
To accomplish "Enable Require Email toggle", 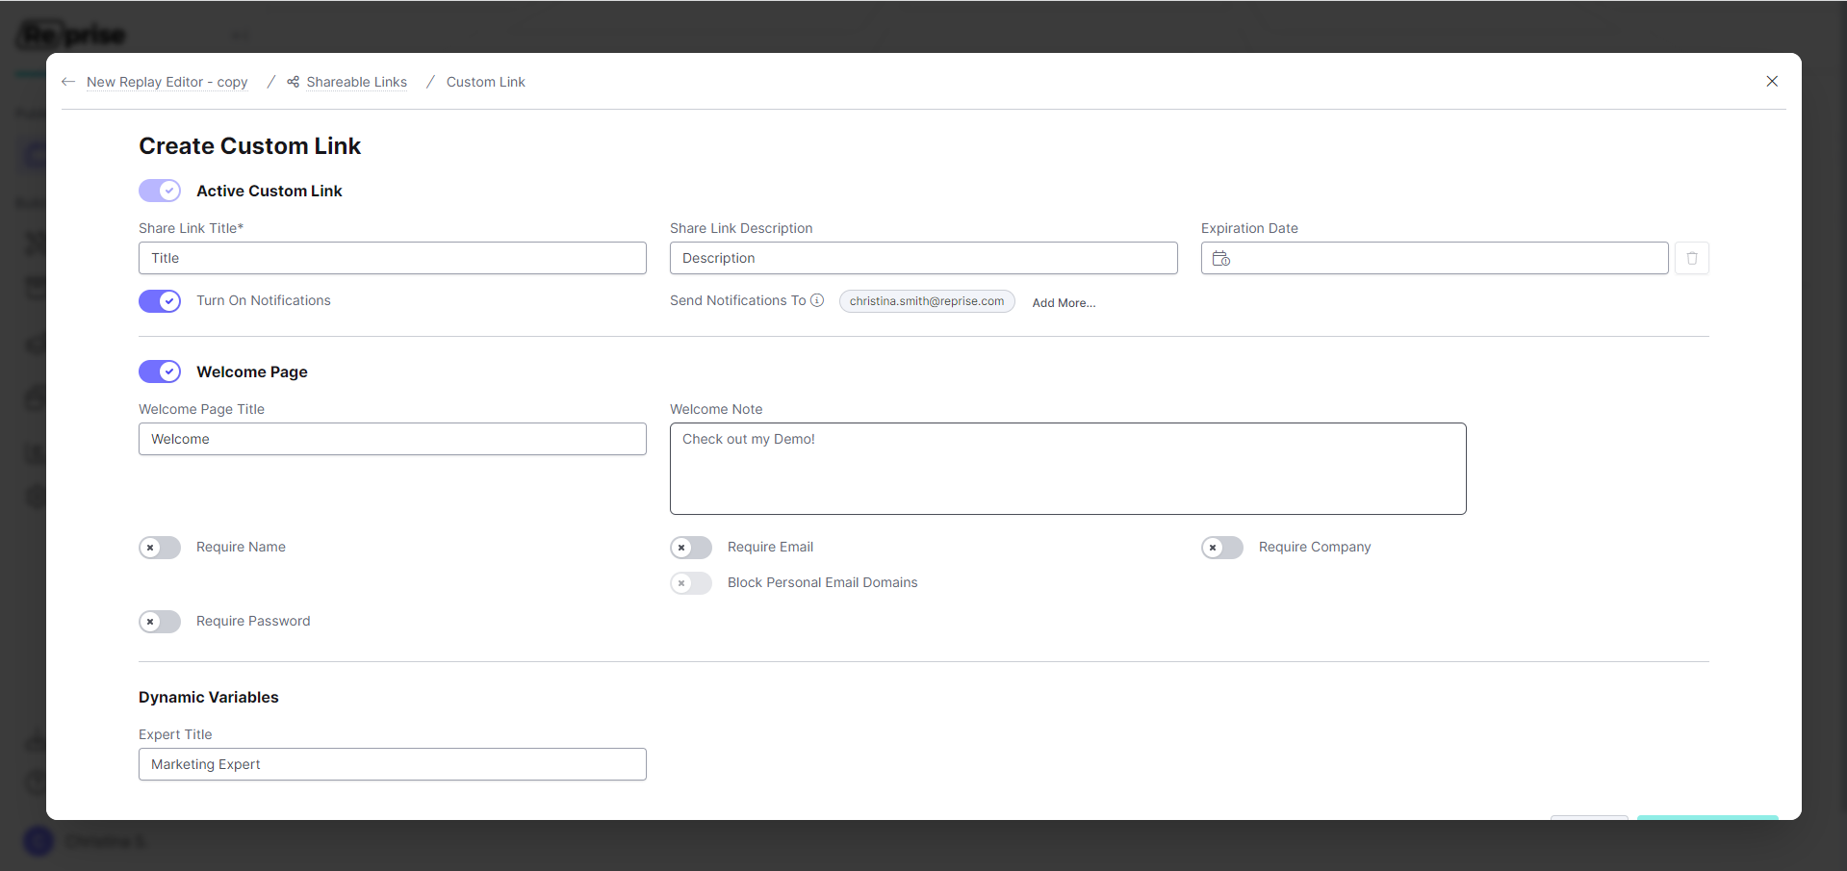I will 691,548.
